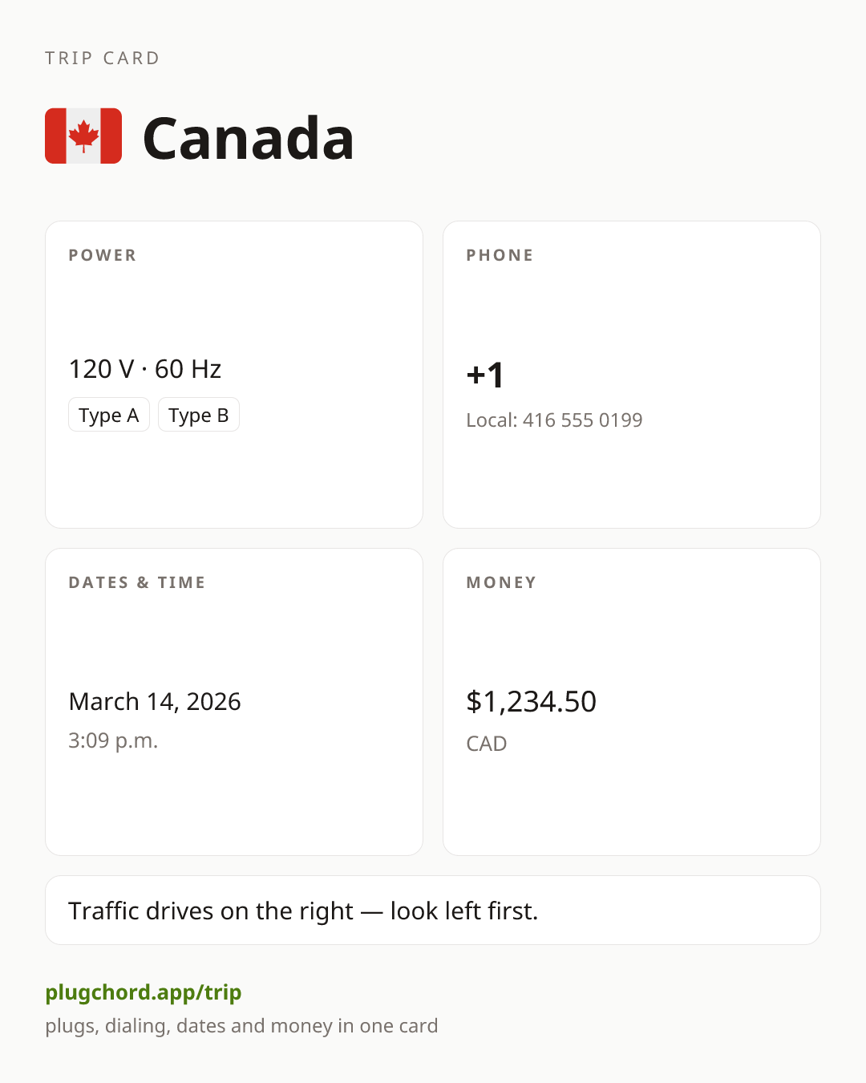Click the +1 dialing code

[486, 375]
